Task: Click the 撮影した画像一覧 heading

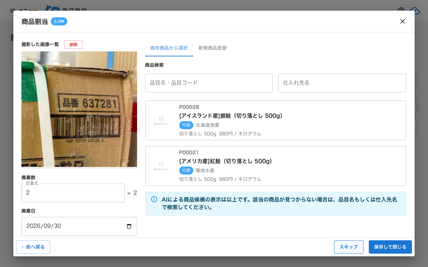Action: click(x=40, y=44)
